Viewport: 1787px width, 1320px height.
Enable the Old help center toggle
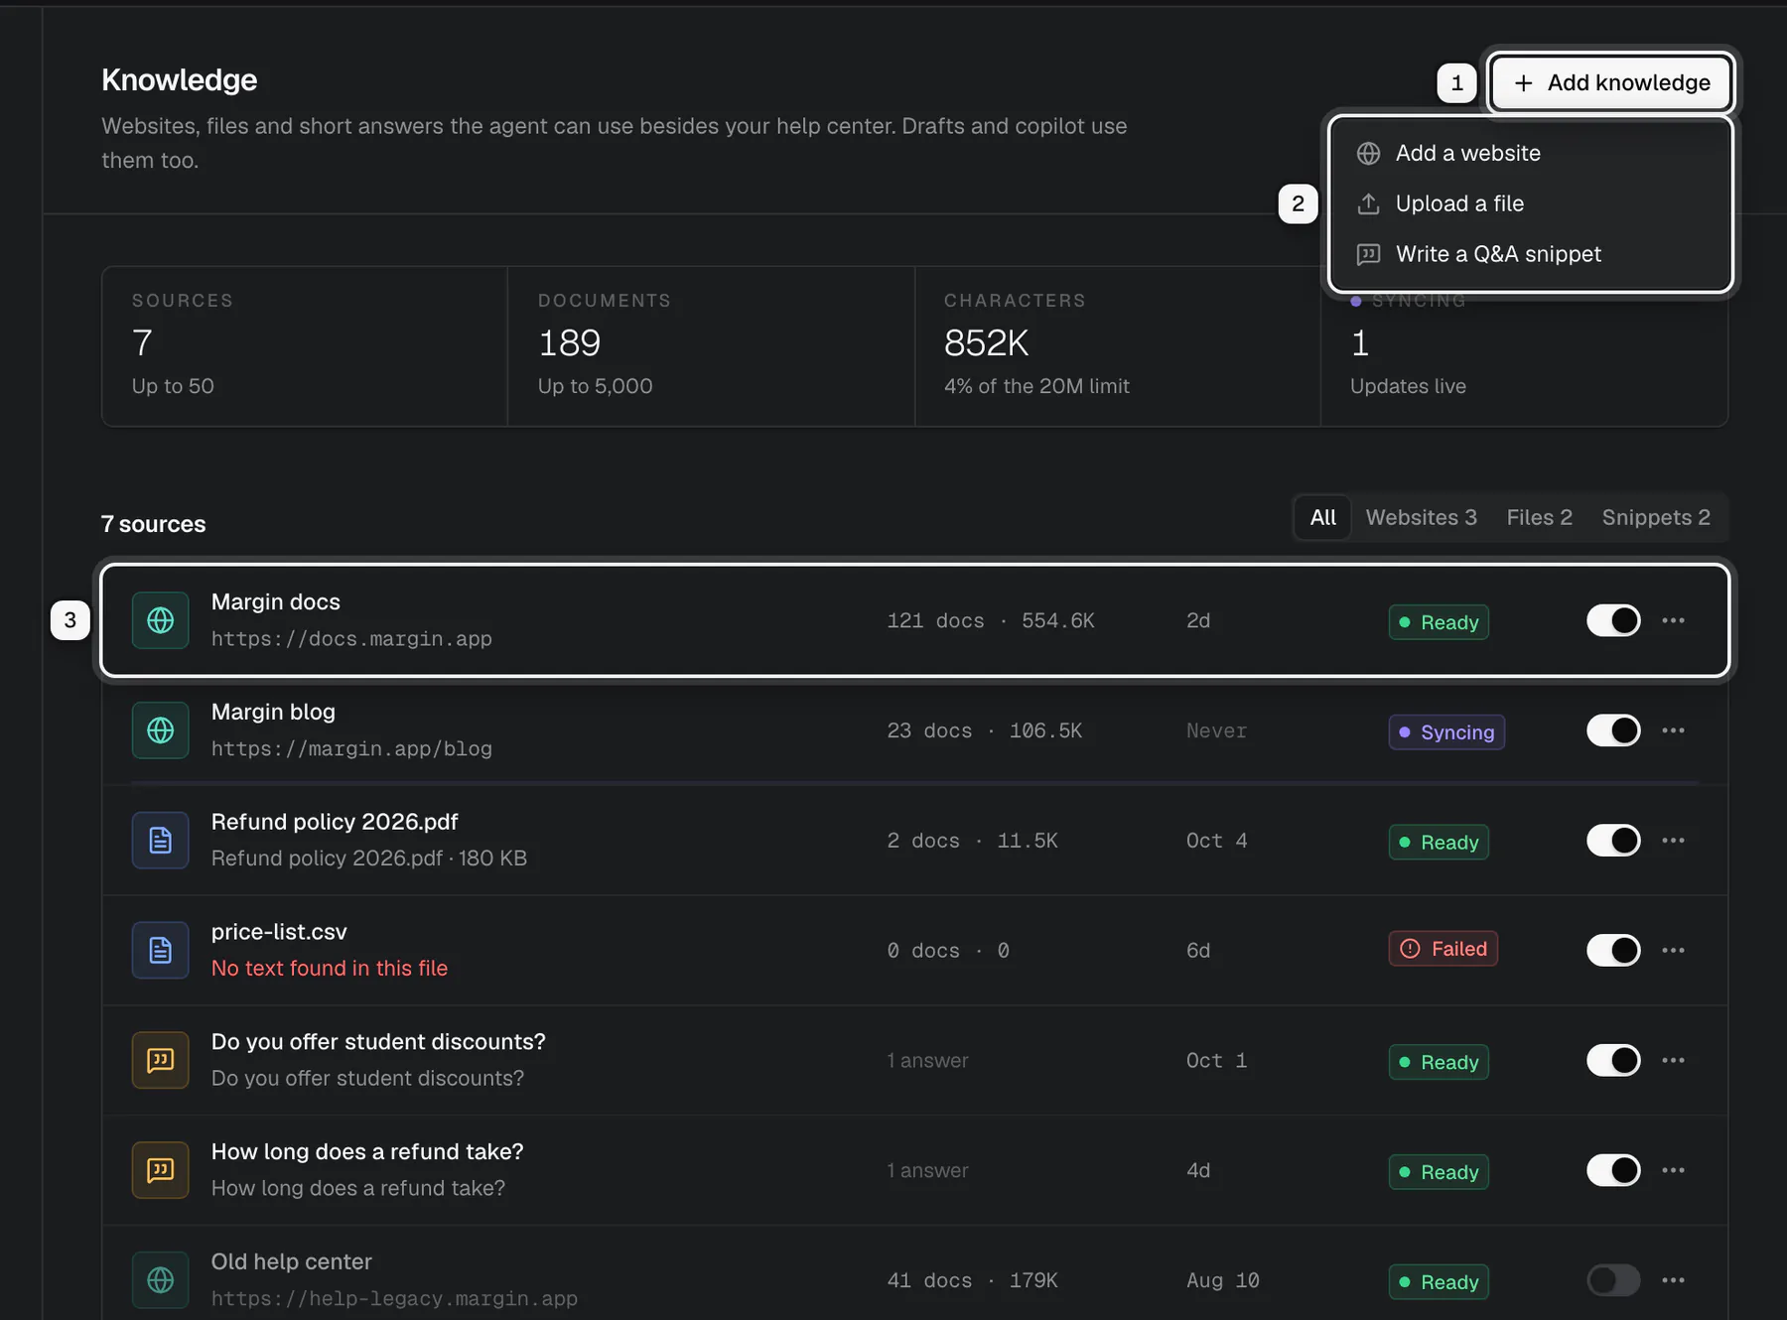[1613, 1280]
